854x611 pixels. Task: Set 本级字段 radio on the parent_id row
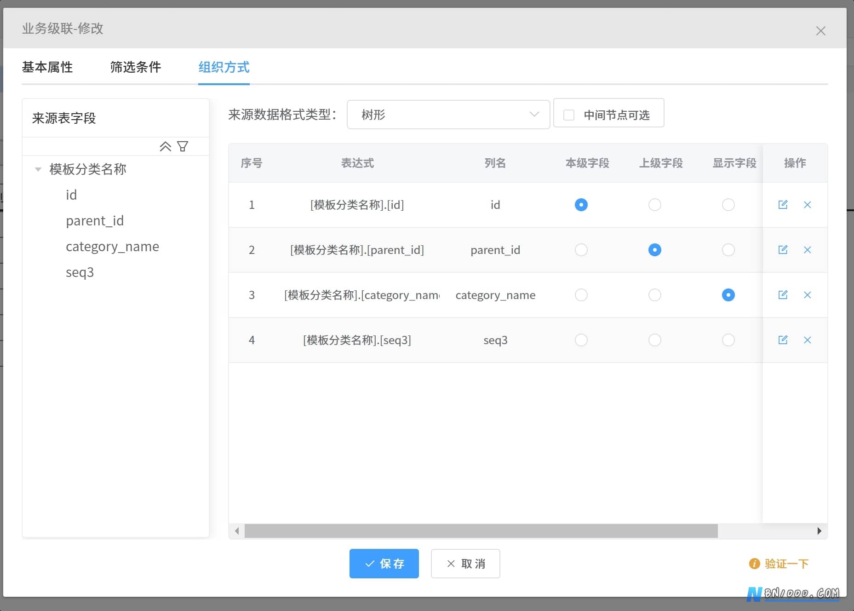click(581, 250)
